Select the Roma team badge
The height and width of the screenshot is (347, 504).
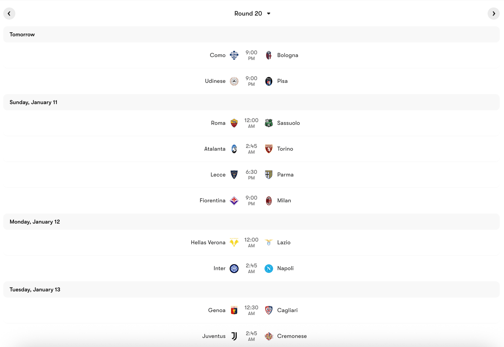(x=234, y=123)
